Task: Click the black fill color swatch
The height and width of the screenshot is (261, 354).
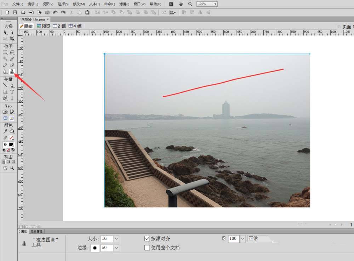Action: pos(11,144)
